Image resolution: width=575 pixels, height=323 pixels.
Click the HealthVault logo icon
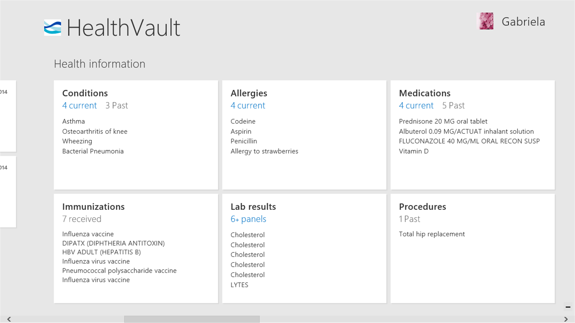click(x=53, y=28)
